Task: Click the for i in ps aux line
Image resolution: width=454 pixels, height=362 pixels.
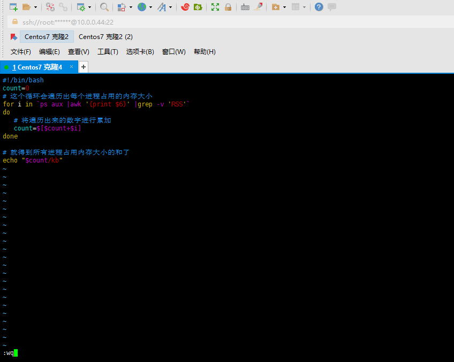Action: [x=96, y=104]
